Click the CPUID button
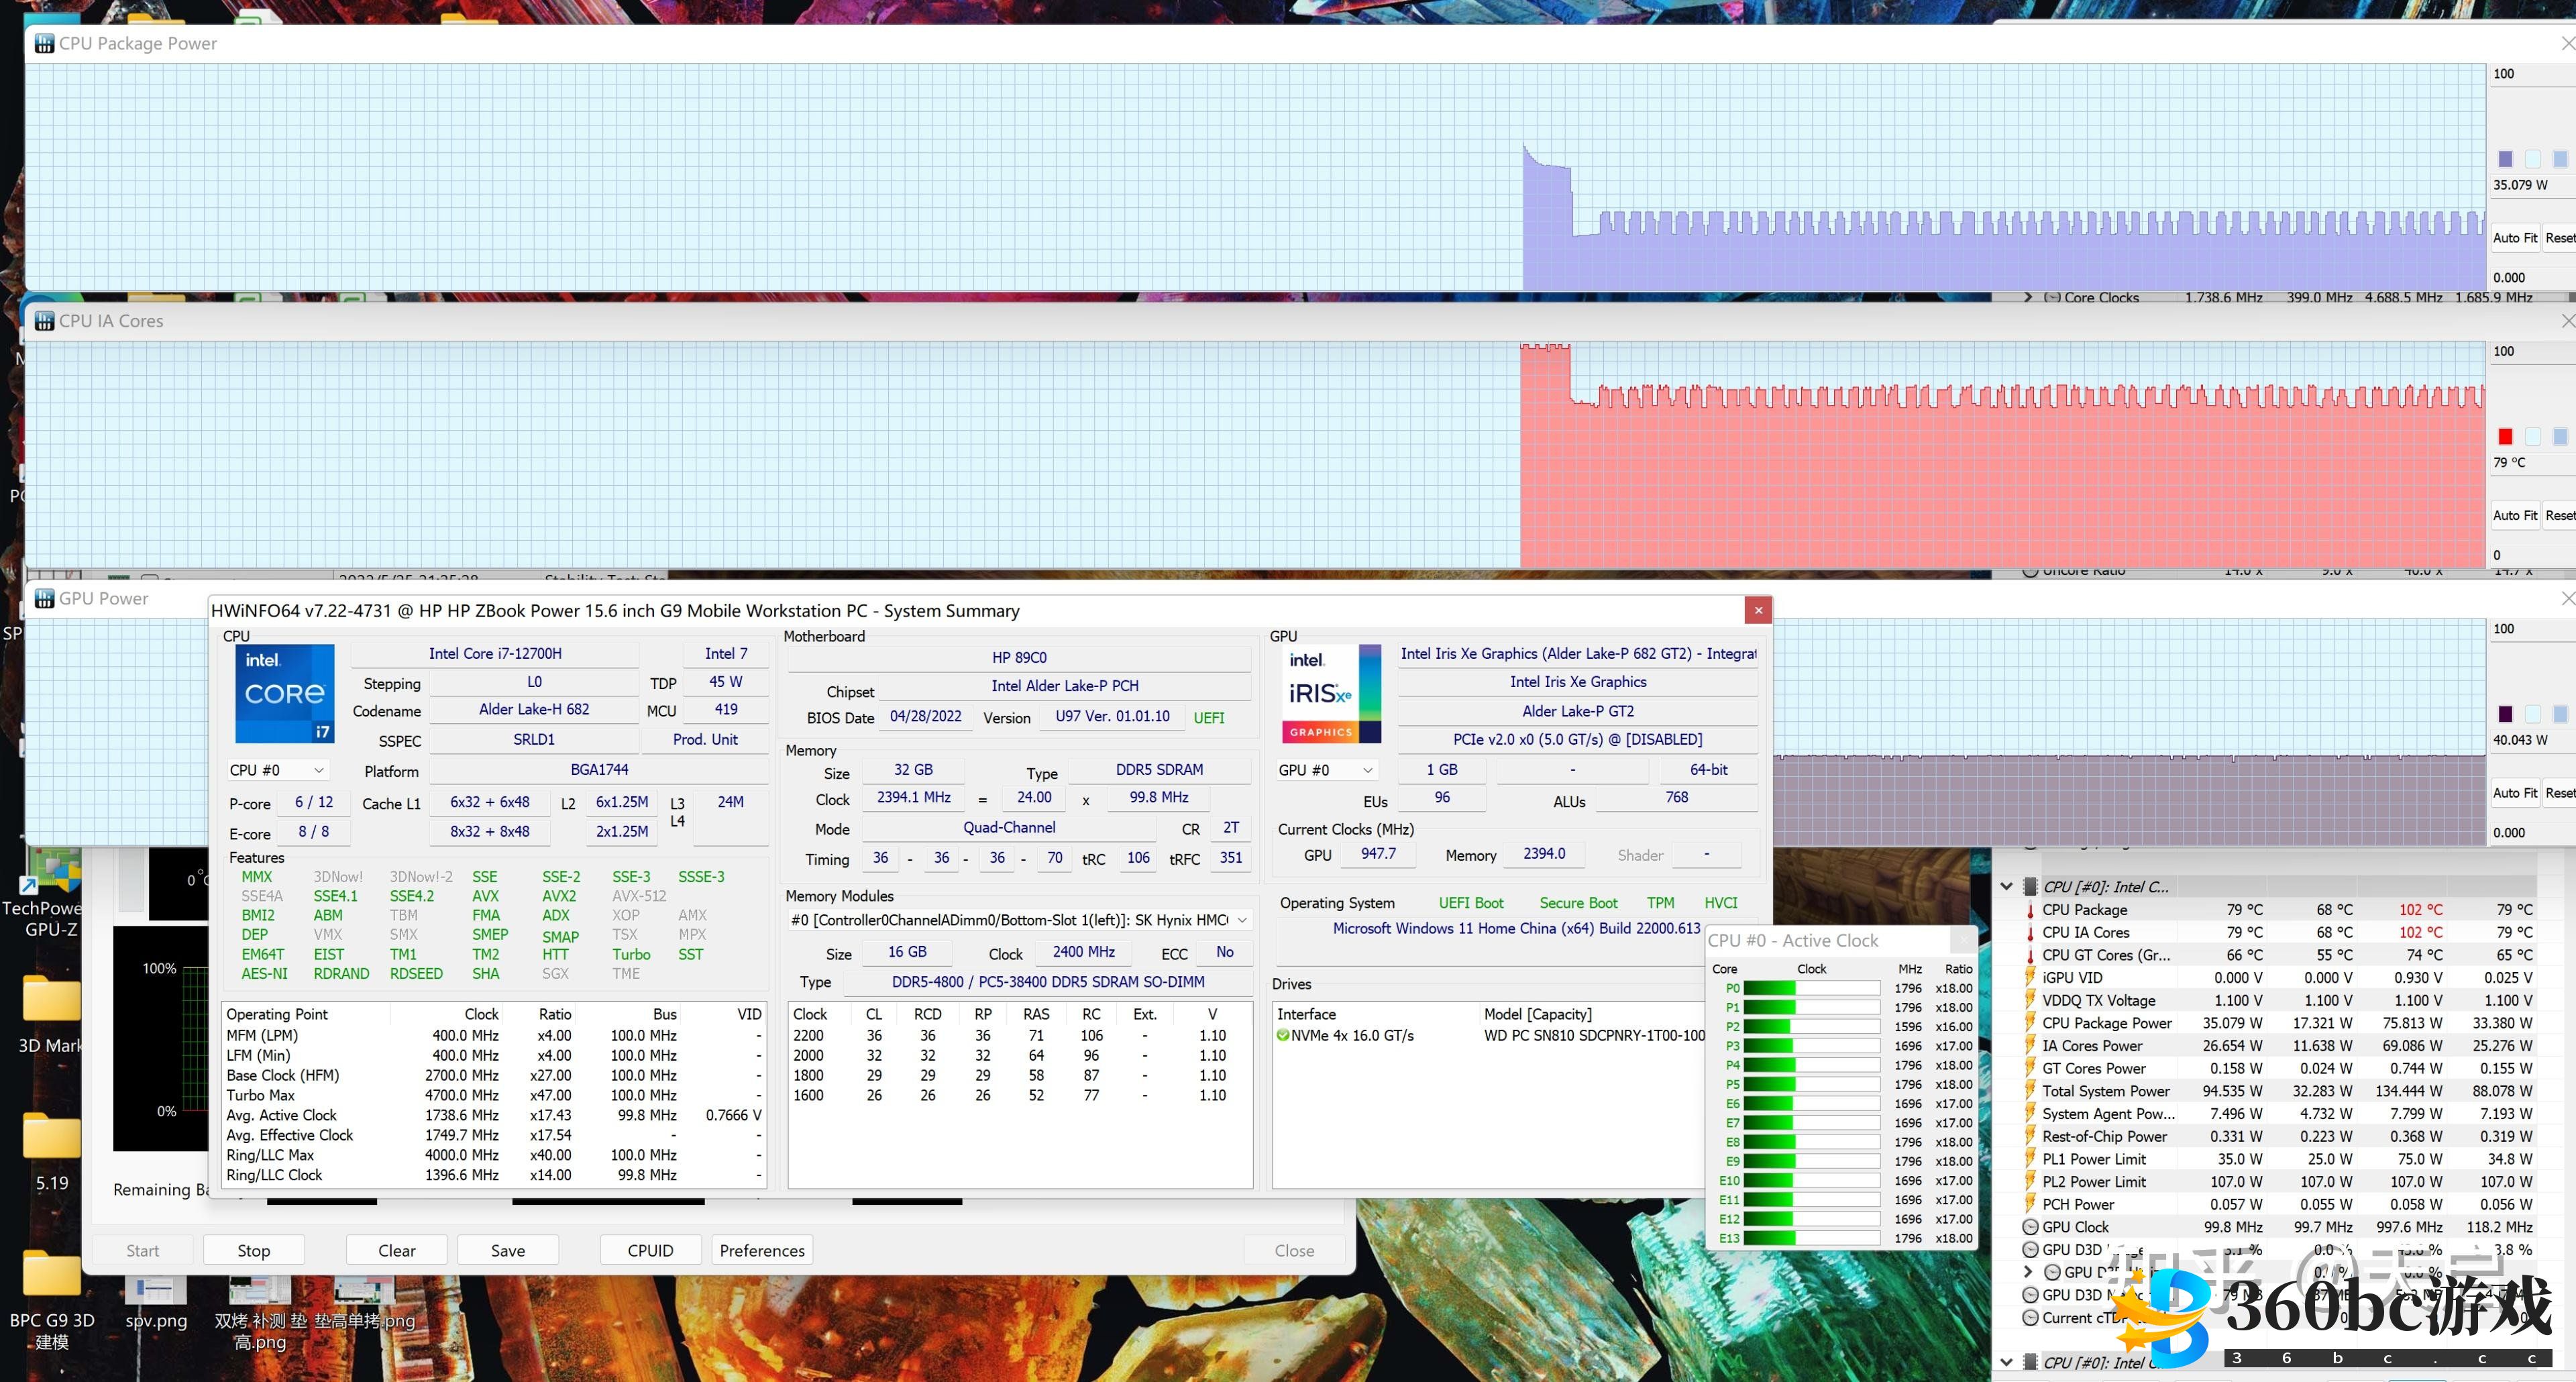The image size is (2576, 1382). 650,1250
